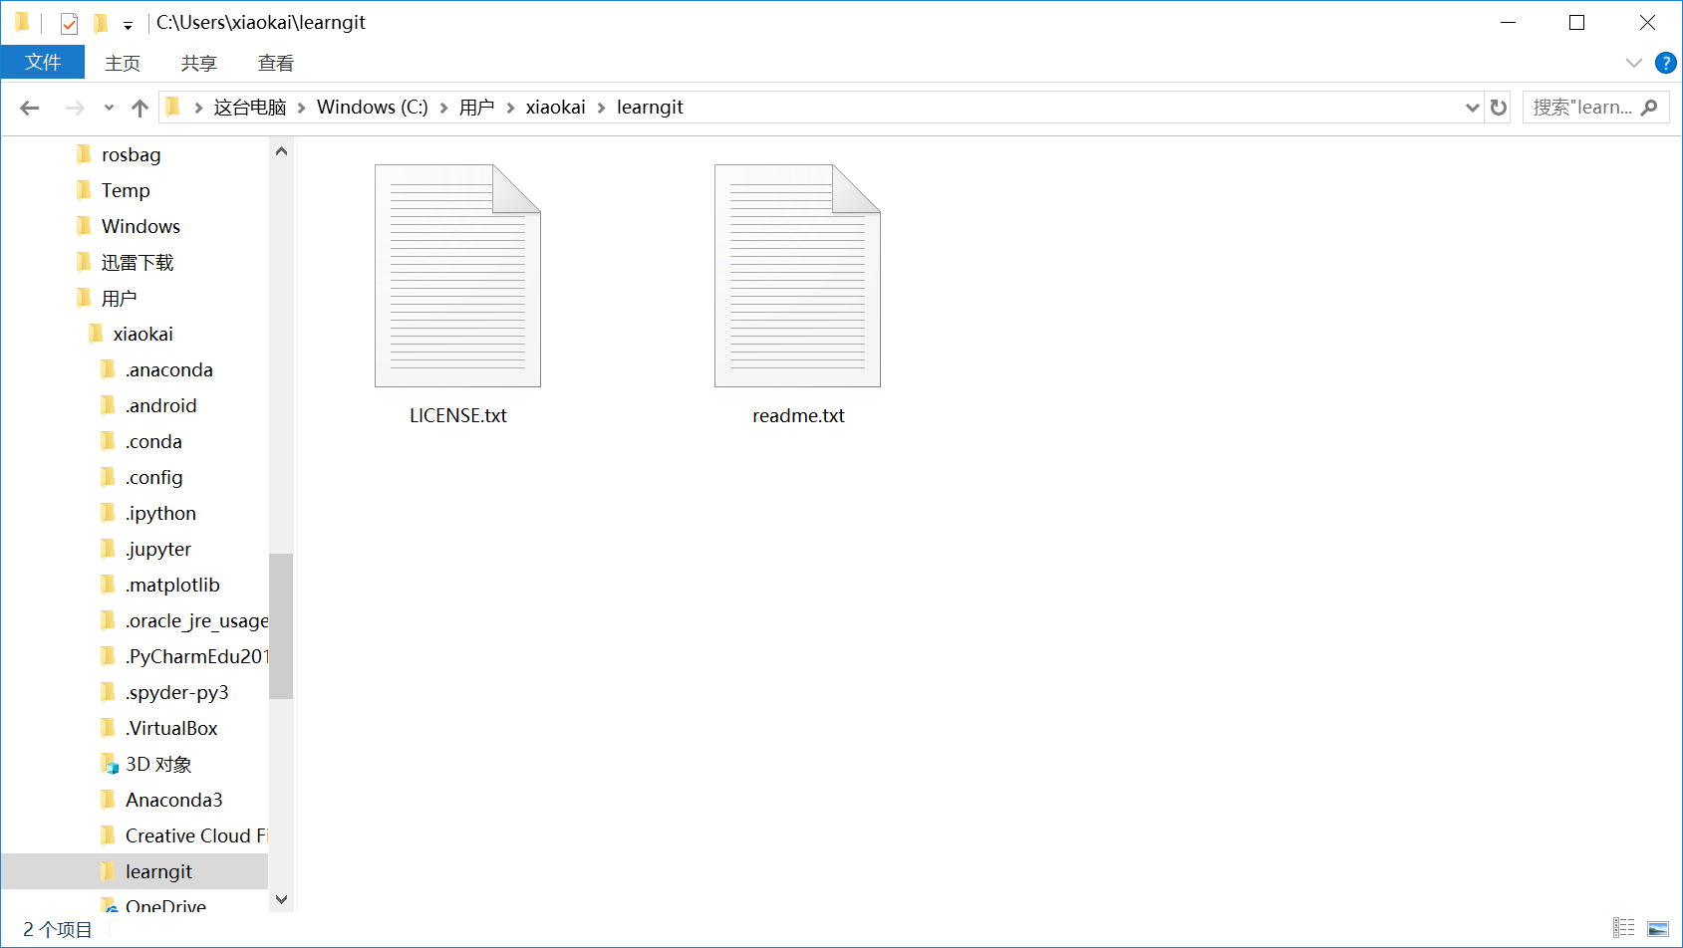
Task: Select the 用户 folder in tree
Action: 119,298
